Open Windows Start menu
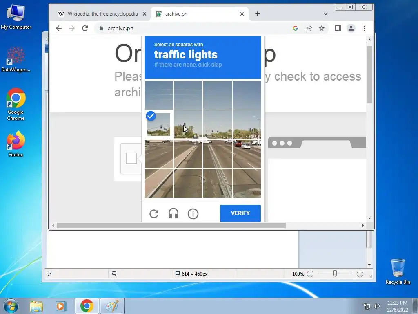Image resolution: width=418 pixels, height=314 pixels. pyautogui.click(x=11, y=306)
